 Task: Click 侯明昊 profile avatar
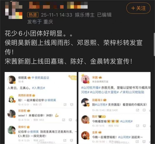(x=12, y=80)
